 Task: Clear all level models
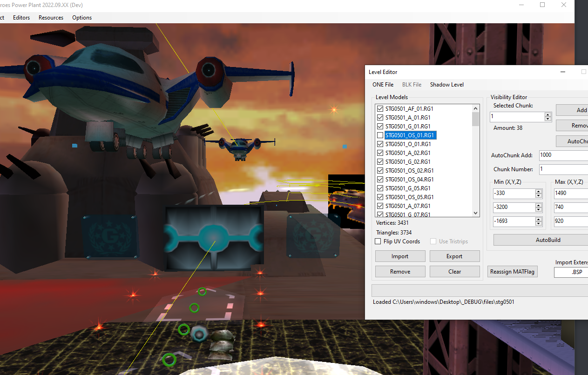[454, 271]
